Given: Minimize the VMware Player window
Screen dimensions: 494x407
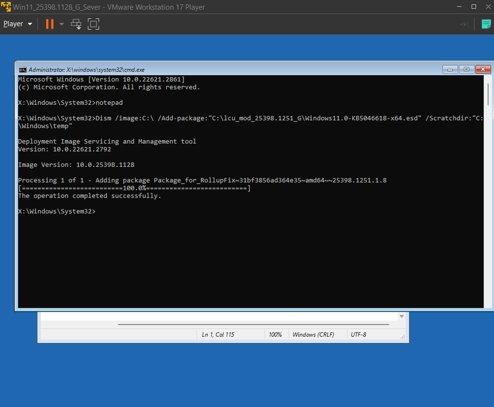Looking at the screenshot, I should pos(459,7).
